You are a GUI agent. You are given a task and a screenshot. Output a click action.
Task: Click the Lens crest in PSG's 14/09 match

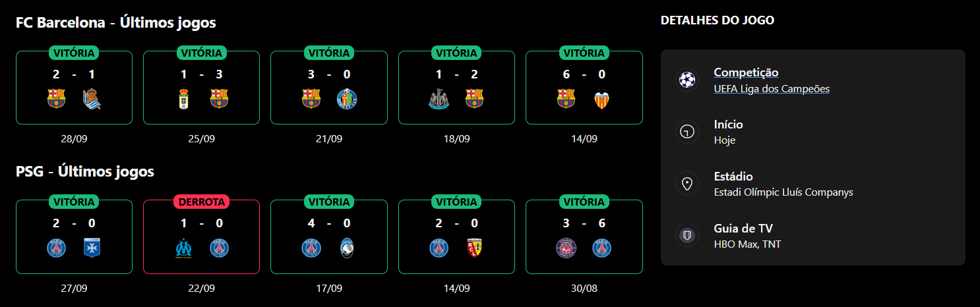[474, 248]
